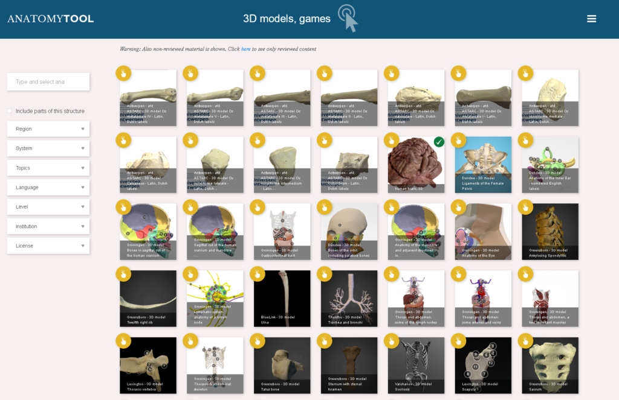Open the Topics filter dropdown
This screenshot has height=400, width=619.
pos(48,168)
